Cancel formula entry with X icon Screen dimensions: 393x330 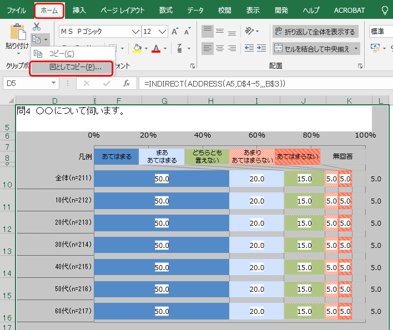(x=87, y=83)
